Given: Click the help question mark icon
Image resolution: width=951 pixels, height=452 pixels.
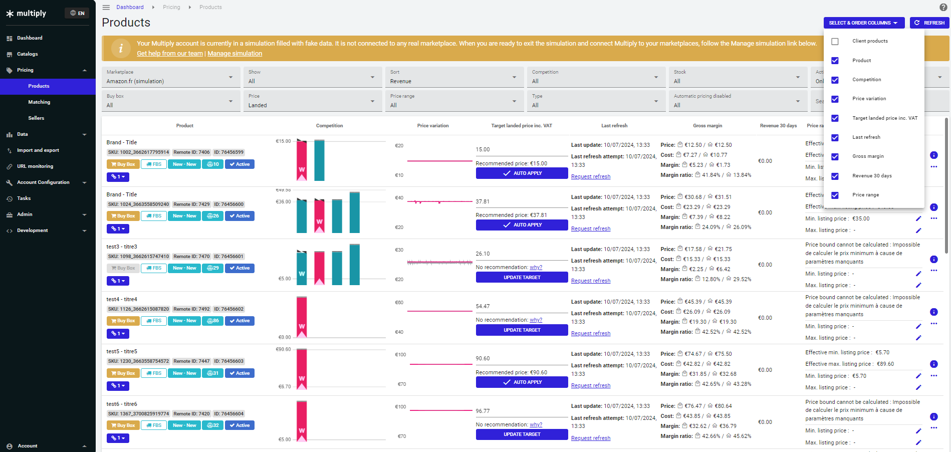Looking at the screenshot, I should (x=943, y=8).
